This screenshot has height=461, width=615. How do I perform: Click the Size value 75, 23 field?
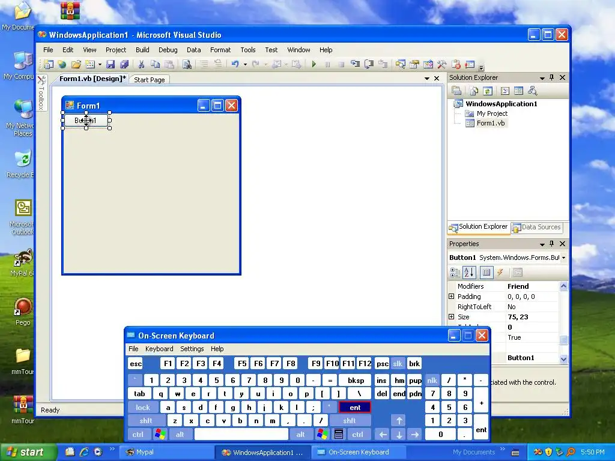532,317
